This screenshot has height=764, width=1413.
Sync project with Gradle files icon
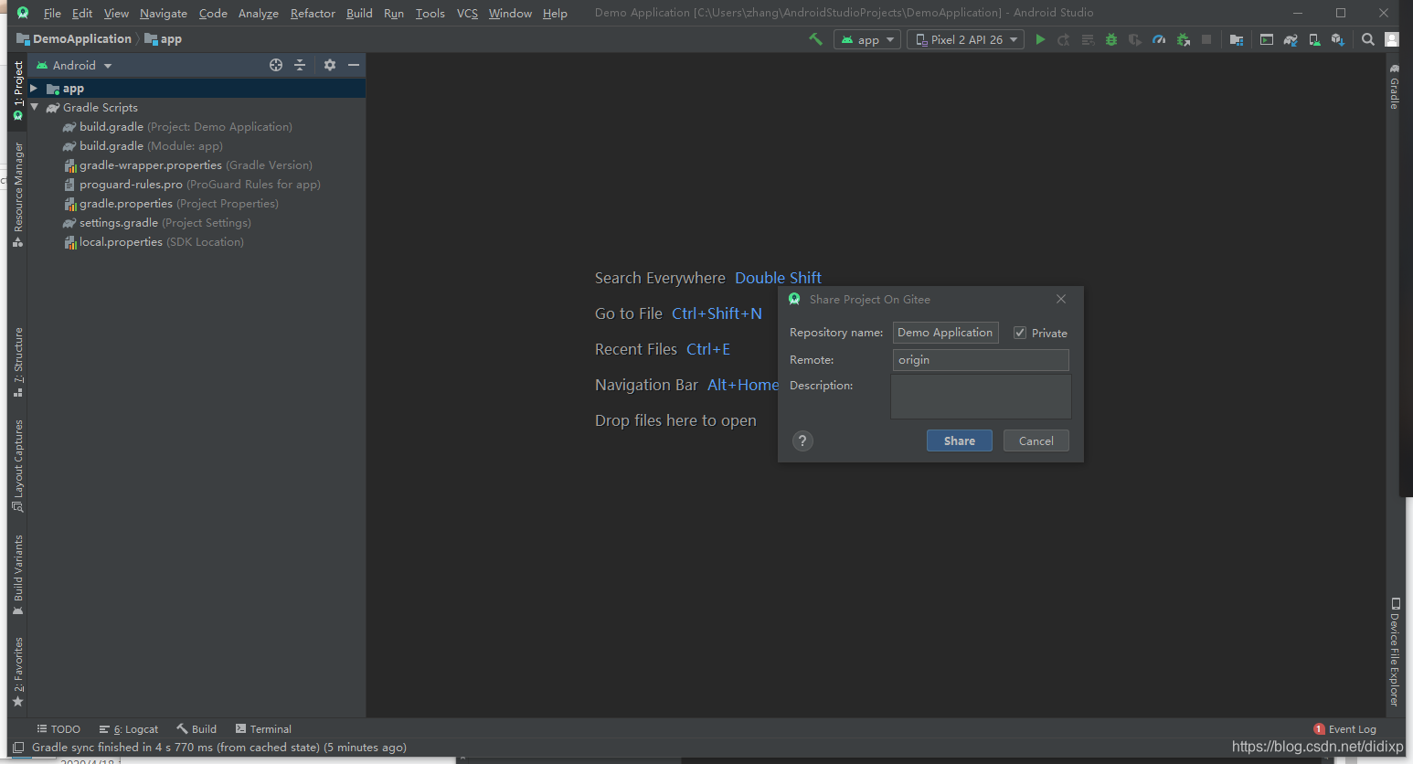pos(1291,39)
